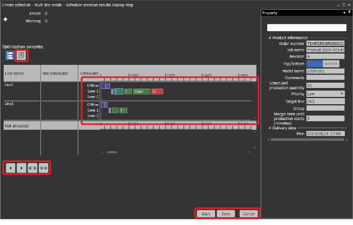This screenshot has width=353, height=225.
Task: Click the timeline horizontal scrollbar thumb
Action: point(112,152)
